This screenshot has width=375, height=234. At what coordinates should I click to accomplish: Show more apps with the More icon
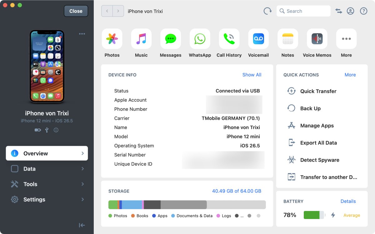click(346, 39)
